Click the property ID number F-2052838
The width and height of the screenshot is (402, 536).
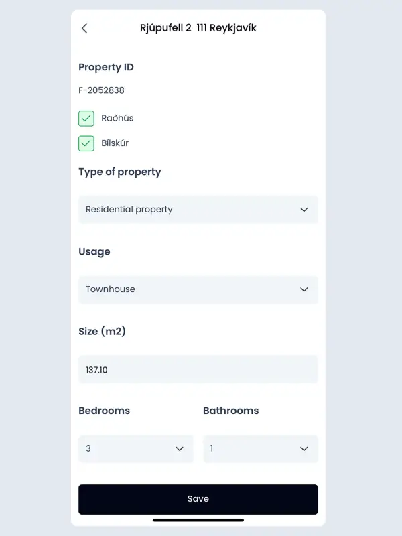(101, 90)
